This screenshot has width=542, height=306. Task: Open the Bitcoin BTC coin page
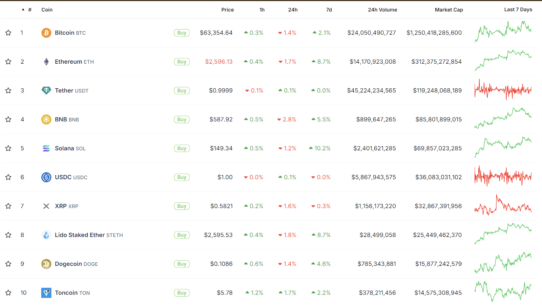pos(70,33)
